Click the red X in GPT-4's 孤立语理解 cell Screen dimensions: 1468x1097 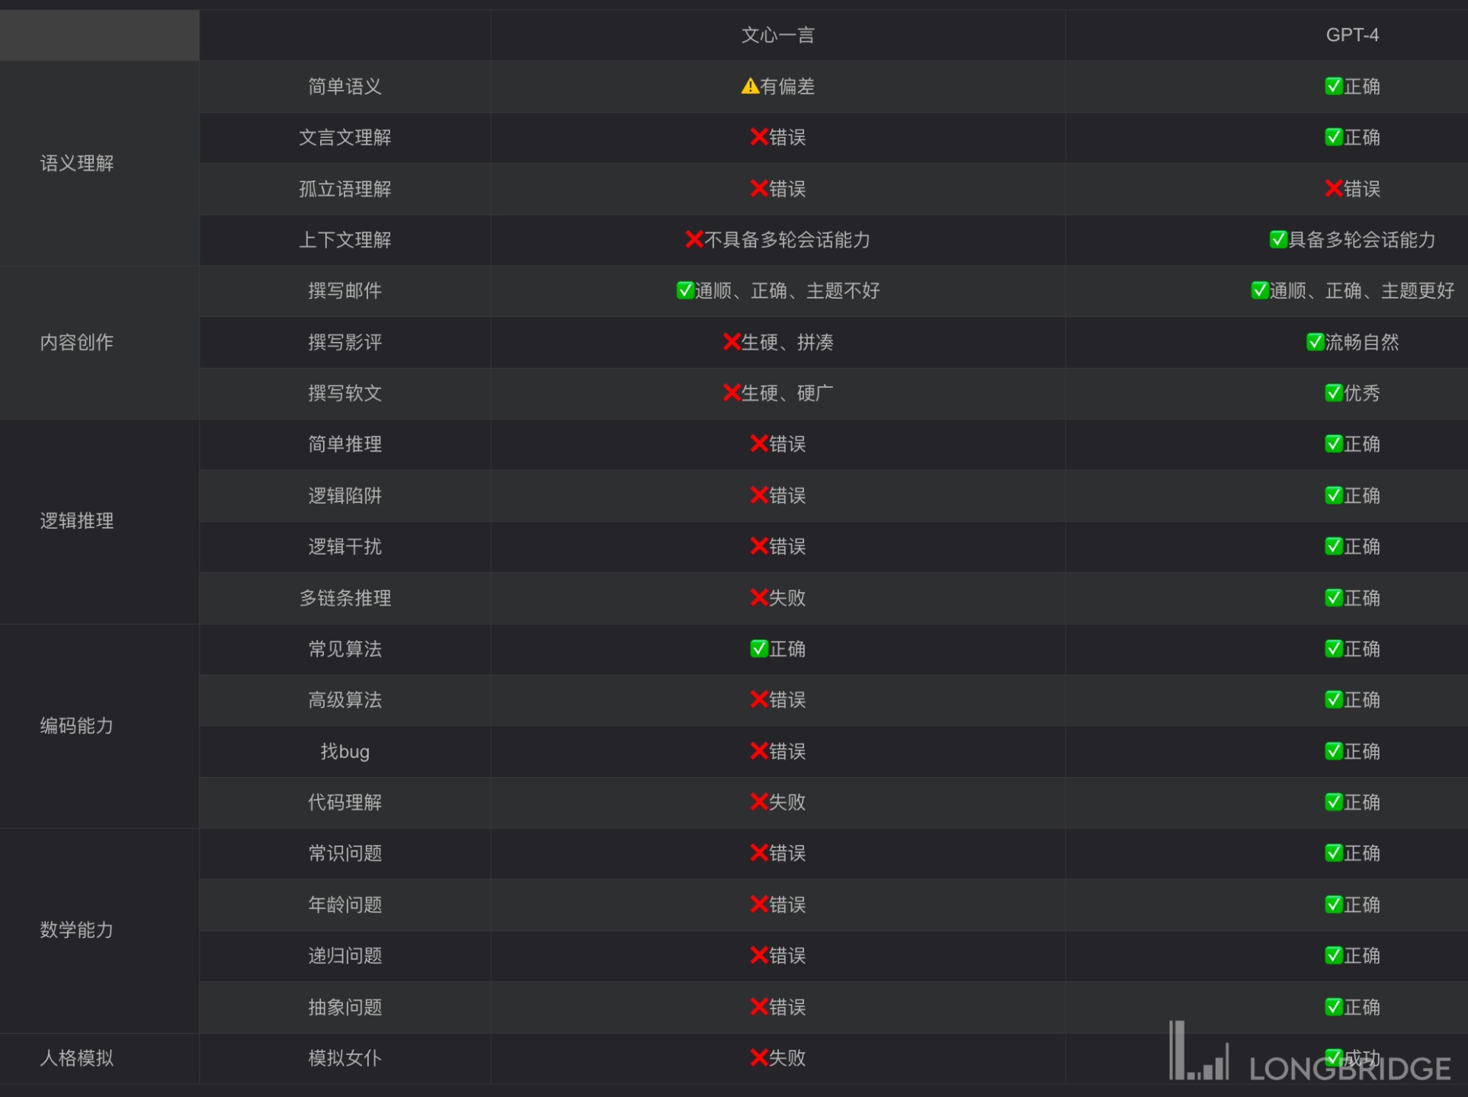(x=1333, y=188)
